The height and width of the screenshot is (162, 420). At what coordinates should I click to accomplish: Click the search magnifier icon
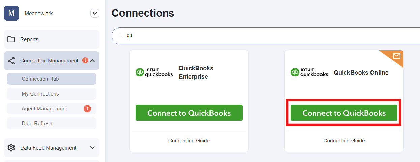[x=120, y=35]
